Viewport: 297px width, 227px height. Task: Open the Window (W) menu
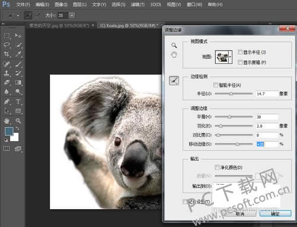click(194, 4)
